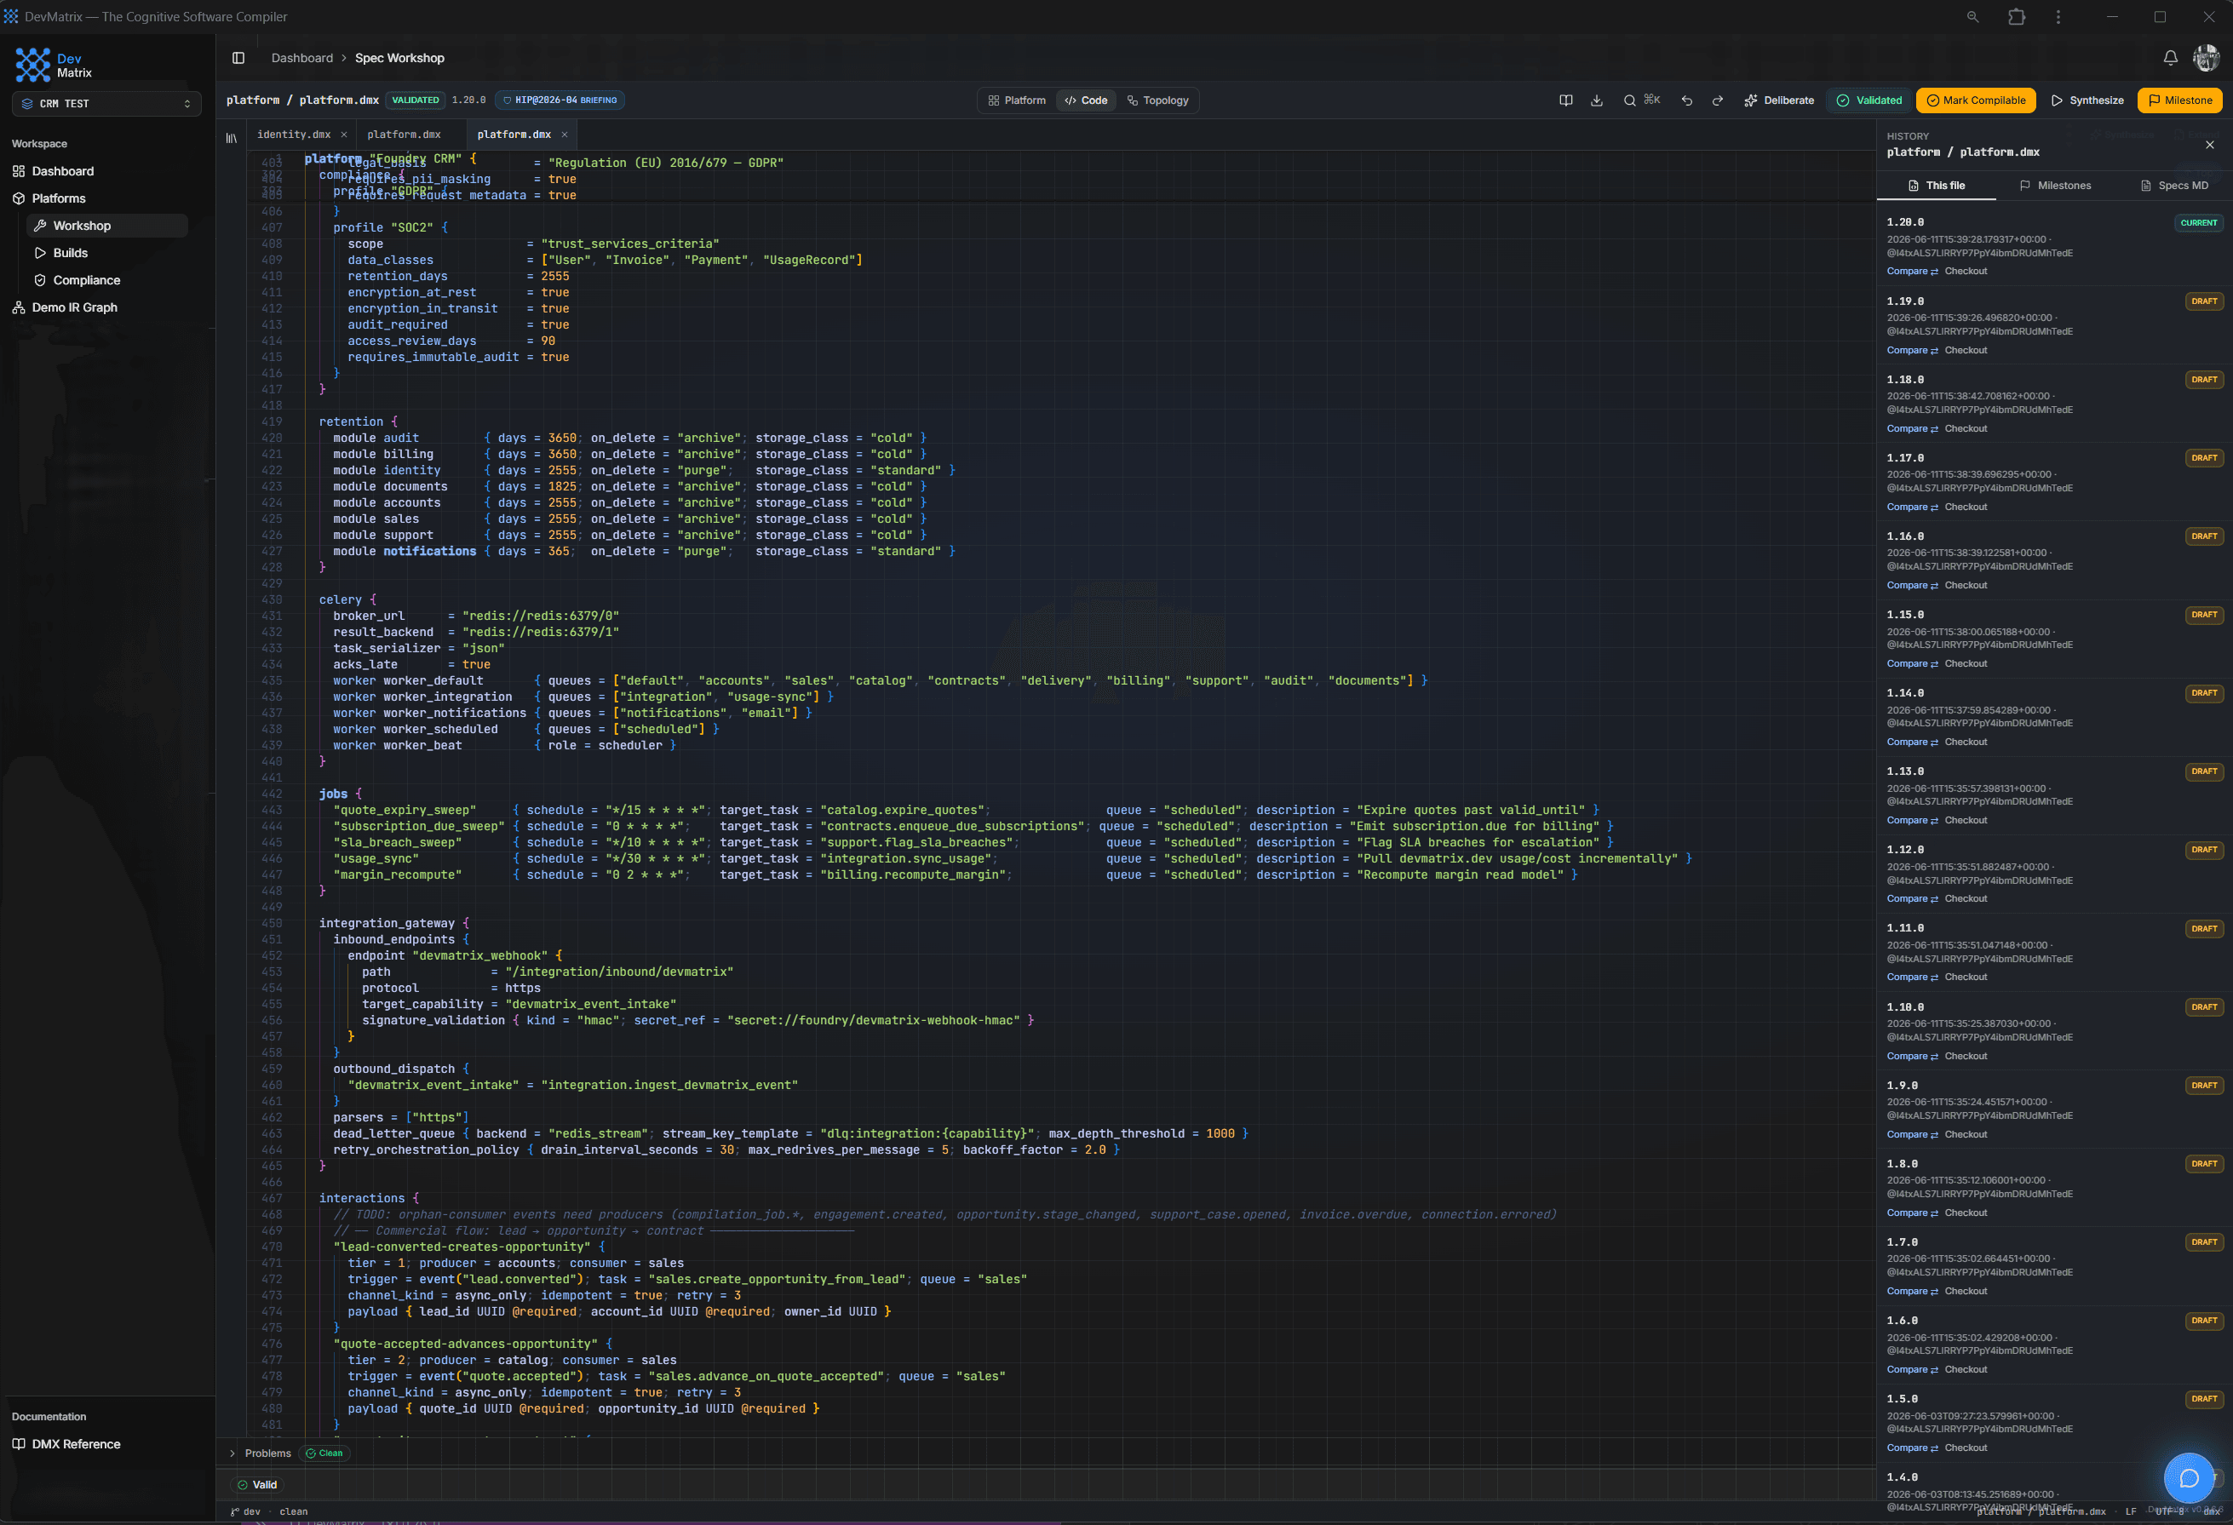2233x1525 pixels.
Task: Click the VALIDATED status badge near file name
Action: [415, 100]
